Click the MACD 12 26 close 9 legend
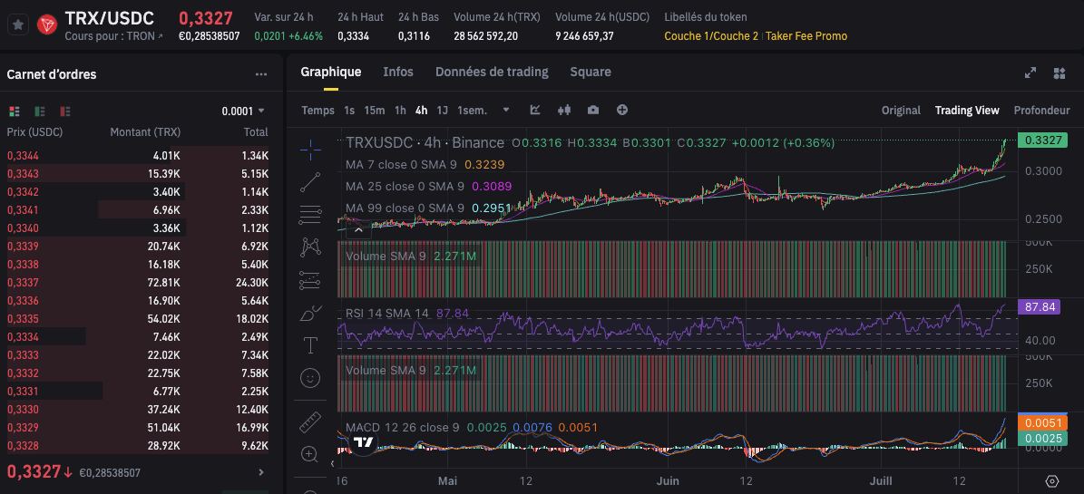Screen dimensions: 1084x494 [472, 428]
